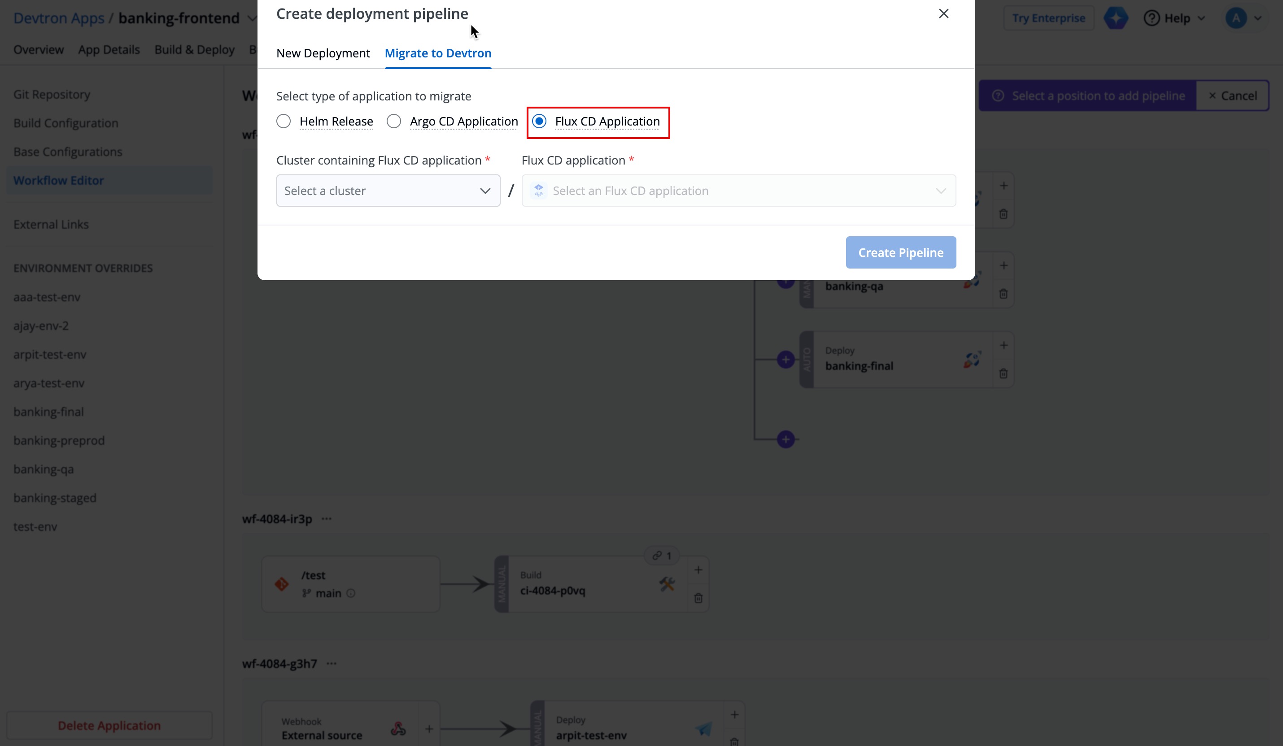Click the plus icon on ci-4084-p0vq build
Viewport: 1283px width, 746px height.
pos(698,570)
